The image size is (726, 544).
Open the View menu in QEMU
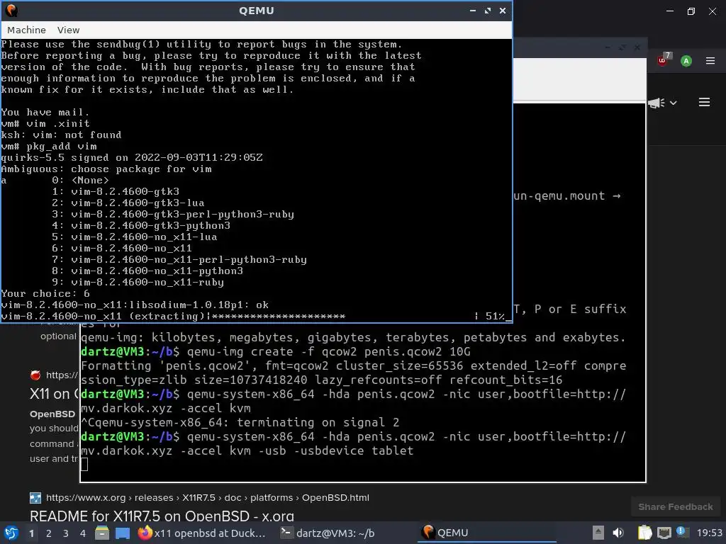click(69, 30)
